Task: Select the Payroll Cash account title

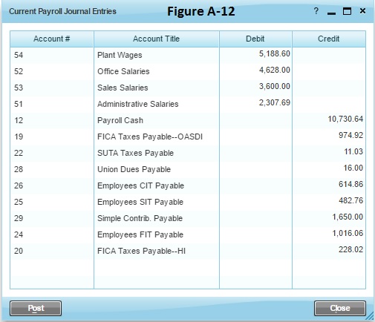Action: pos(120,120)
